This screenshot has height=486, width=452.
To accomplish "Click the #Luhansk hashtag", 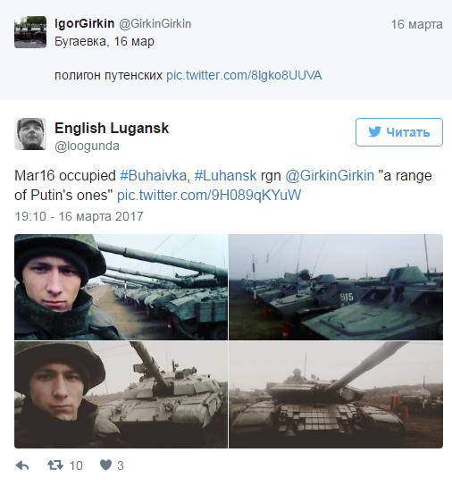I will coord(225,176).
